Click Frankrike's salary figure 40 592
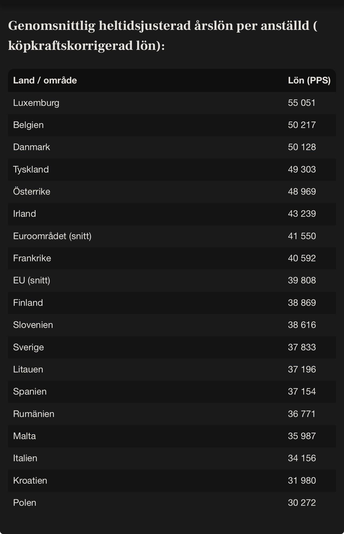 [x=302, y=258]
